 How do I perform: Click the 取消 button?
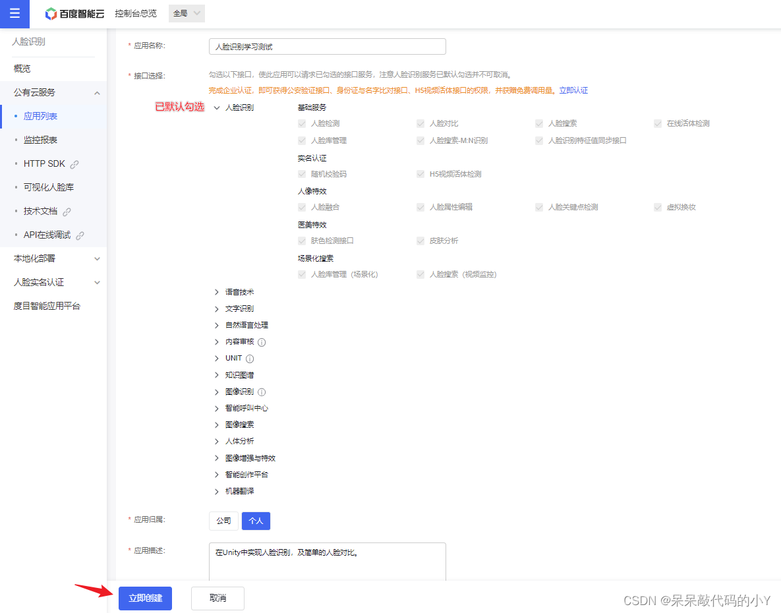coord(217,598)
